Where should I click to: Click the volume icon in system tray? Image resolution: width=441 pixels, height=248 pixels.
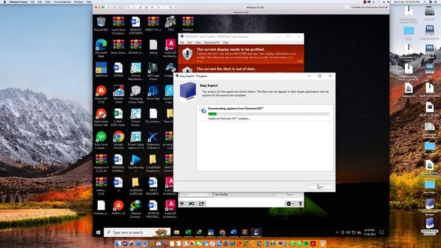coord(348,232)
